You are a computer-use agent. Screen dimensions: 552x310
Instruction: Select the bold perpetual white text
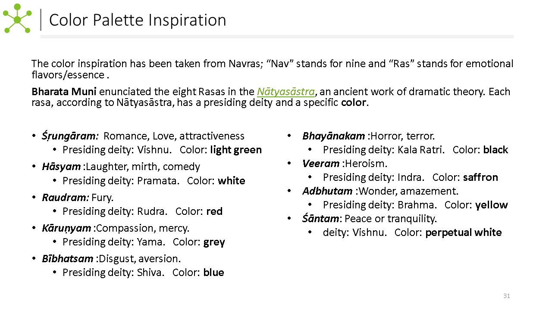point(464,232)
